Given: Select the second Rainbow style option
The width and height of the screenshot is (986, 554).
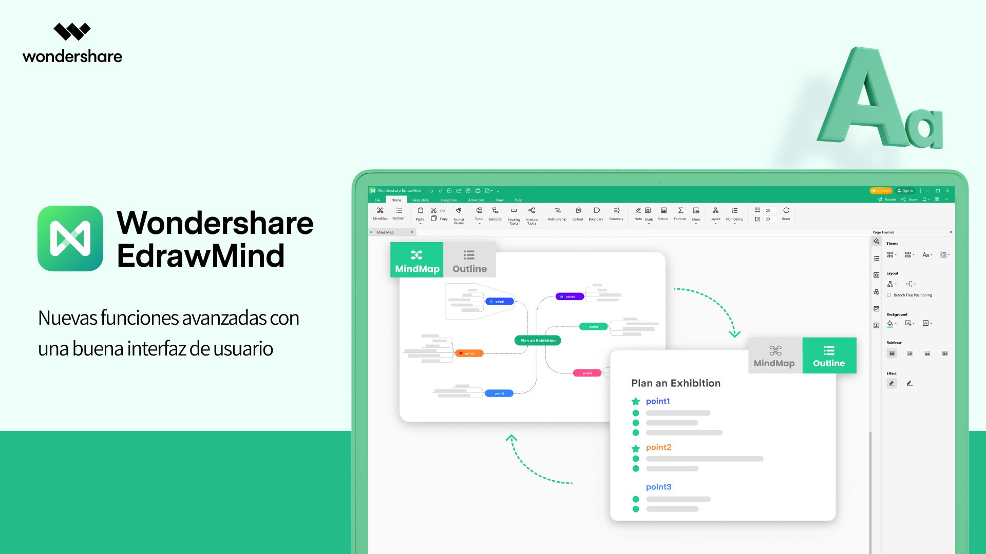Looking at the screenshot, I should coord(909,353).
